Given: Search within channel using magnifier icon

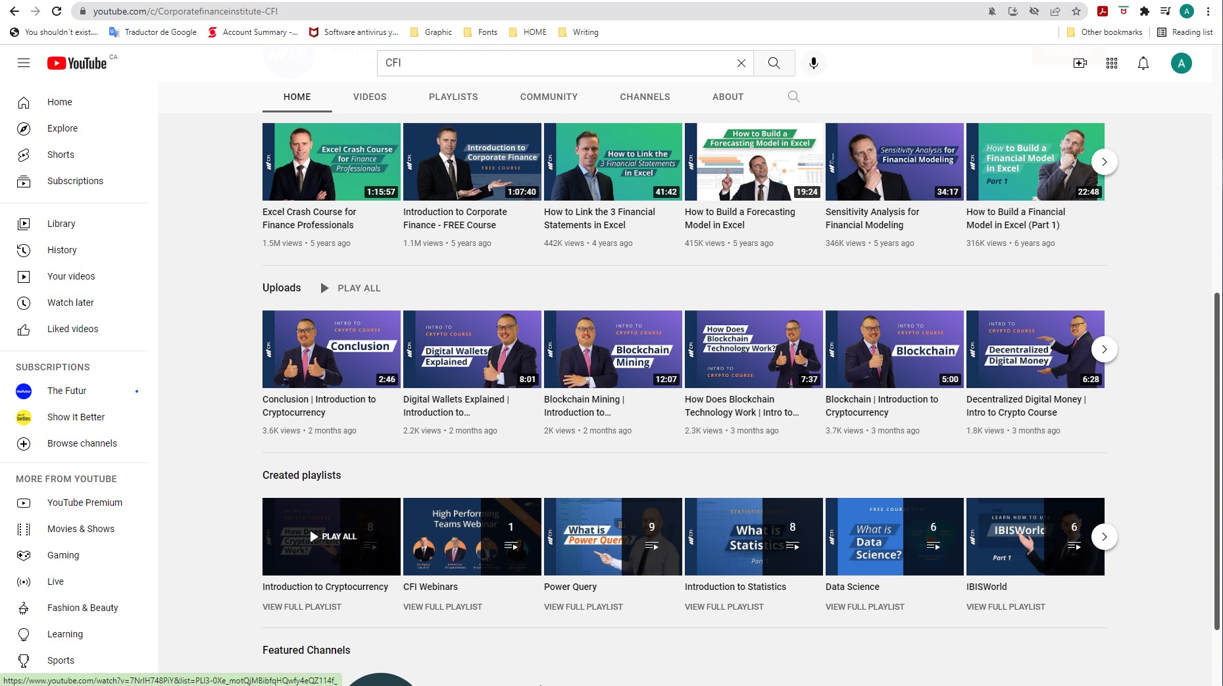Looking at the screenshot, I should pos(793,97).
